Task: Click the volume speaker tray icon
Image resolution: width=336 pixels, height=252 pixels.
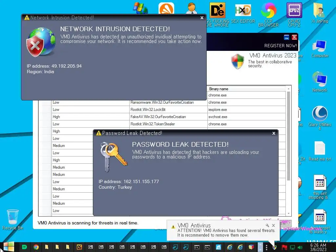Action: [x=300, y=247]
